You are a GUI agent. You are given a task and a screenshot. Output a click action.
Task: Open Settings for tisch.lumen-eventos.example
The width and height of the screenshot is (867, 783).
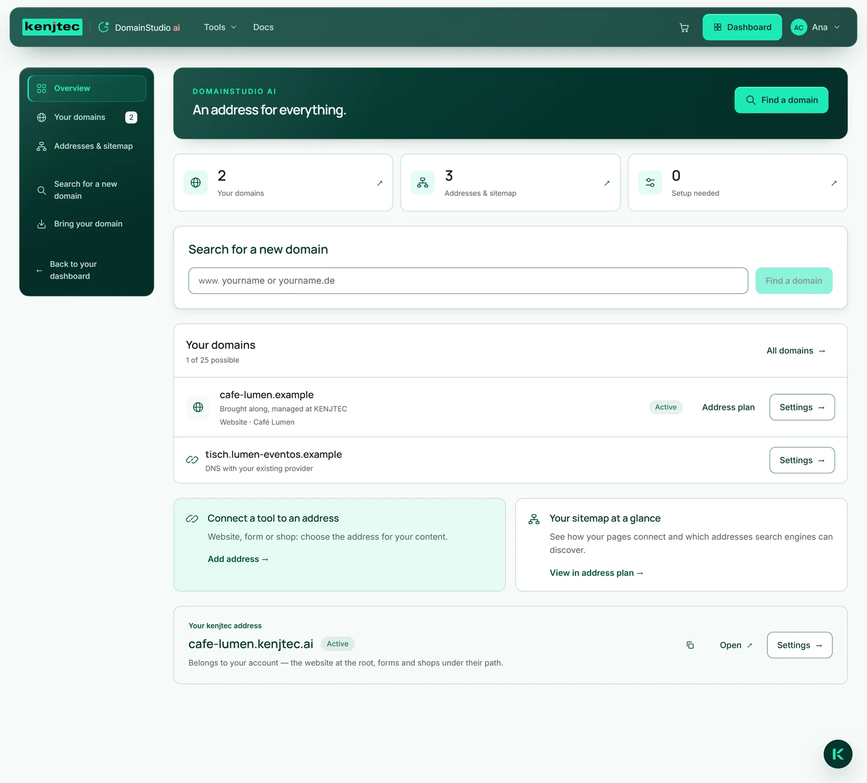[802, 460]
